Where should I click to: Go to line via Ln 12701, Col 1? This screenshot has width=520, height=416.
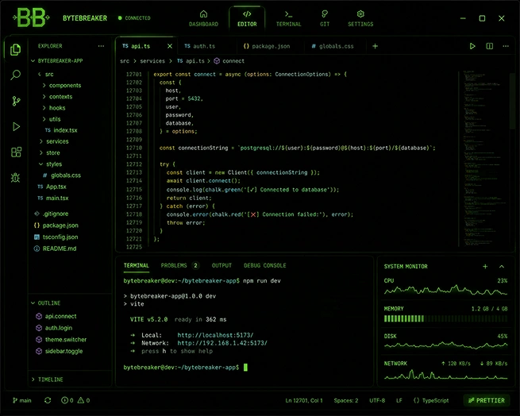click(x=304, y=400)
